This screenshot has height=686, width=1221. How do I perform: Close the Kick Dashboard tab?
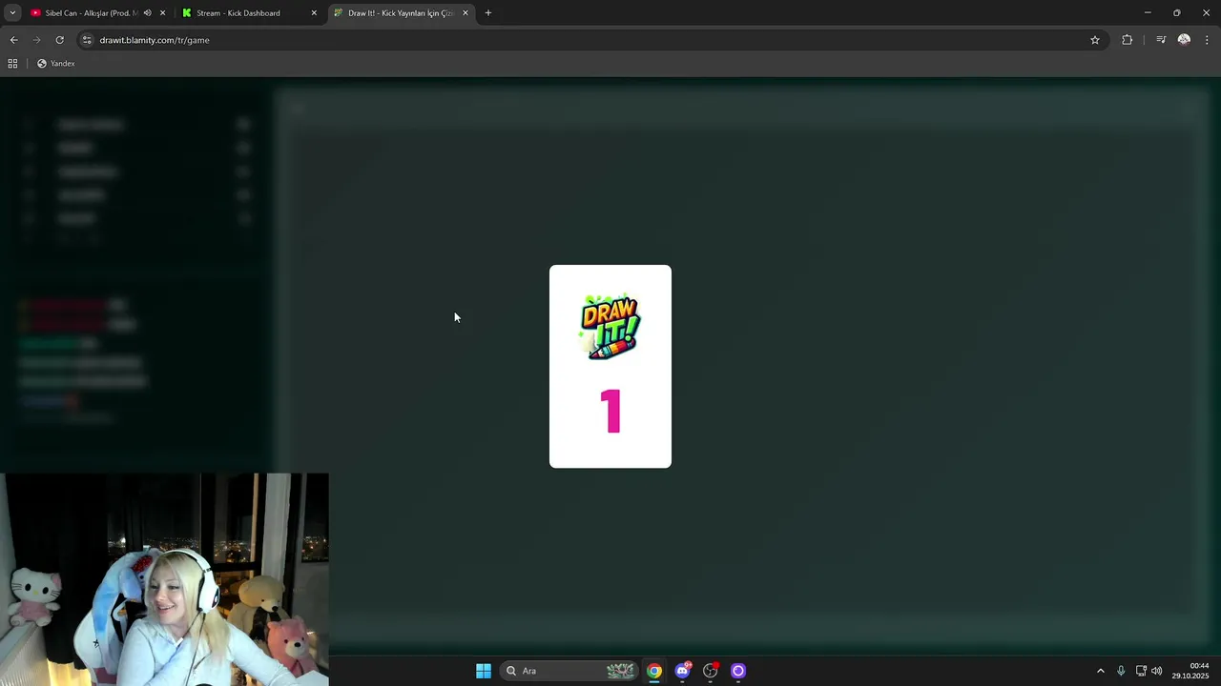coord(314,13)
